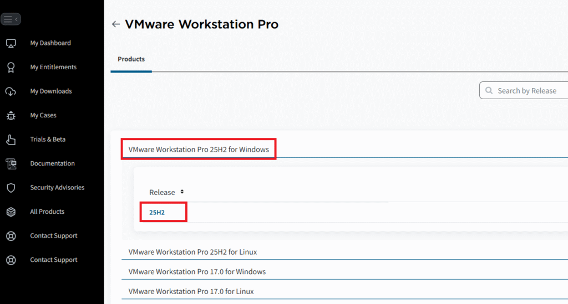Open the 25H2 release link
568x304 pixels.
157,213
